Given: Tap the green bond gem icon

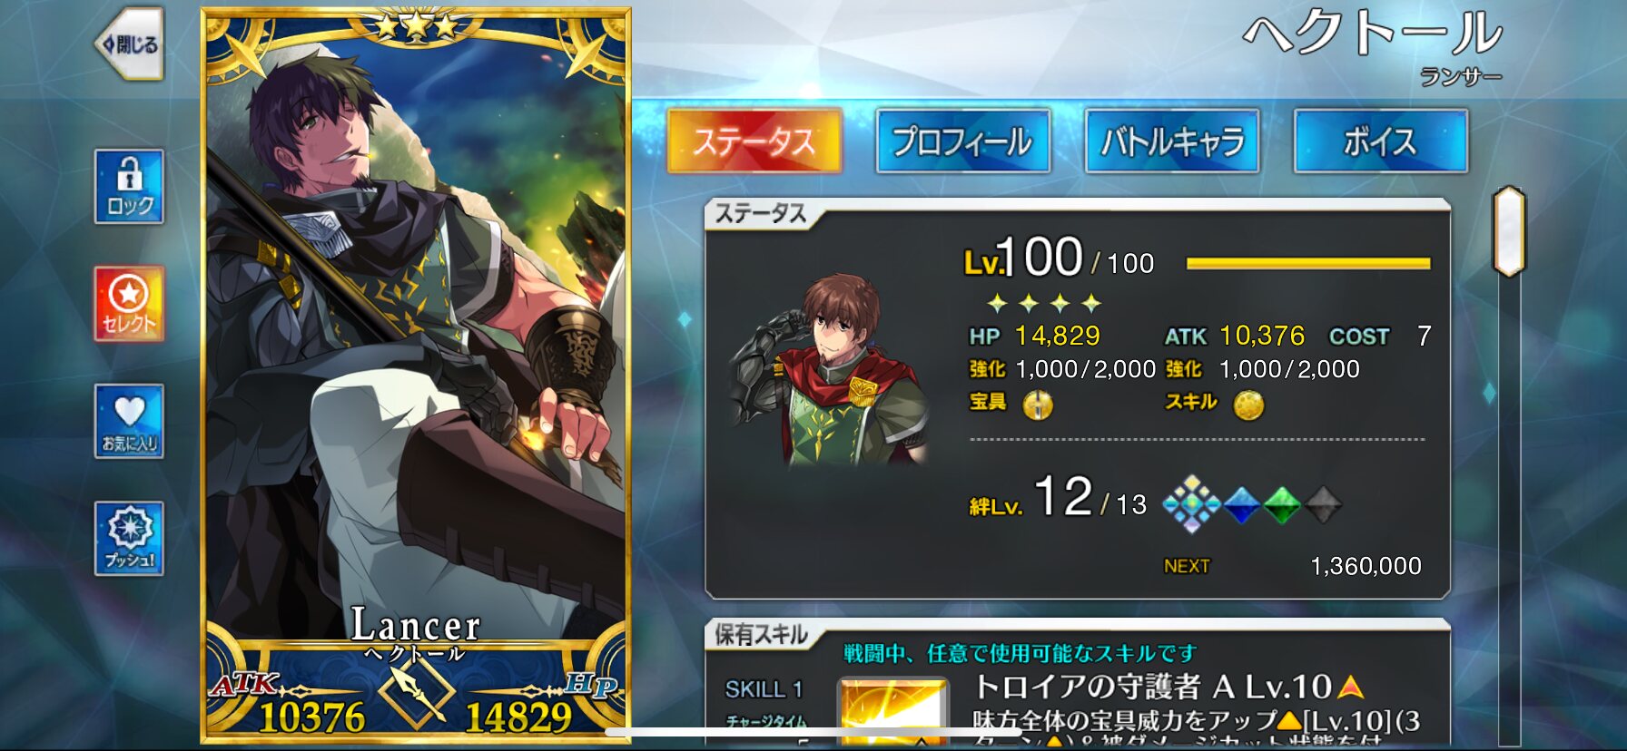Looking at the screenshot, I should 1282,505.
